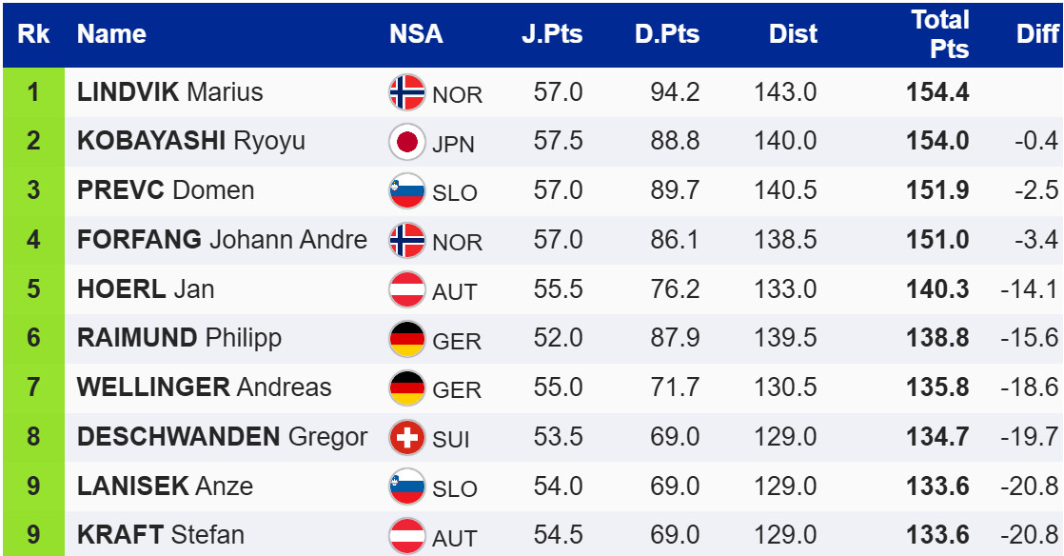Click Germany flag icon beside Wellinger

coord(407,388)
